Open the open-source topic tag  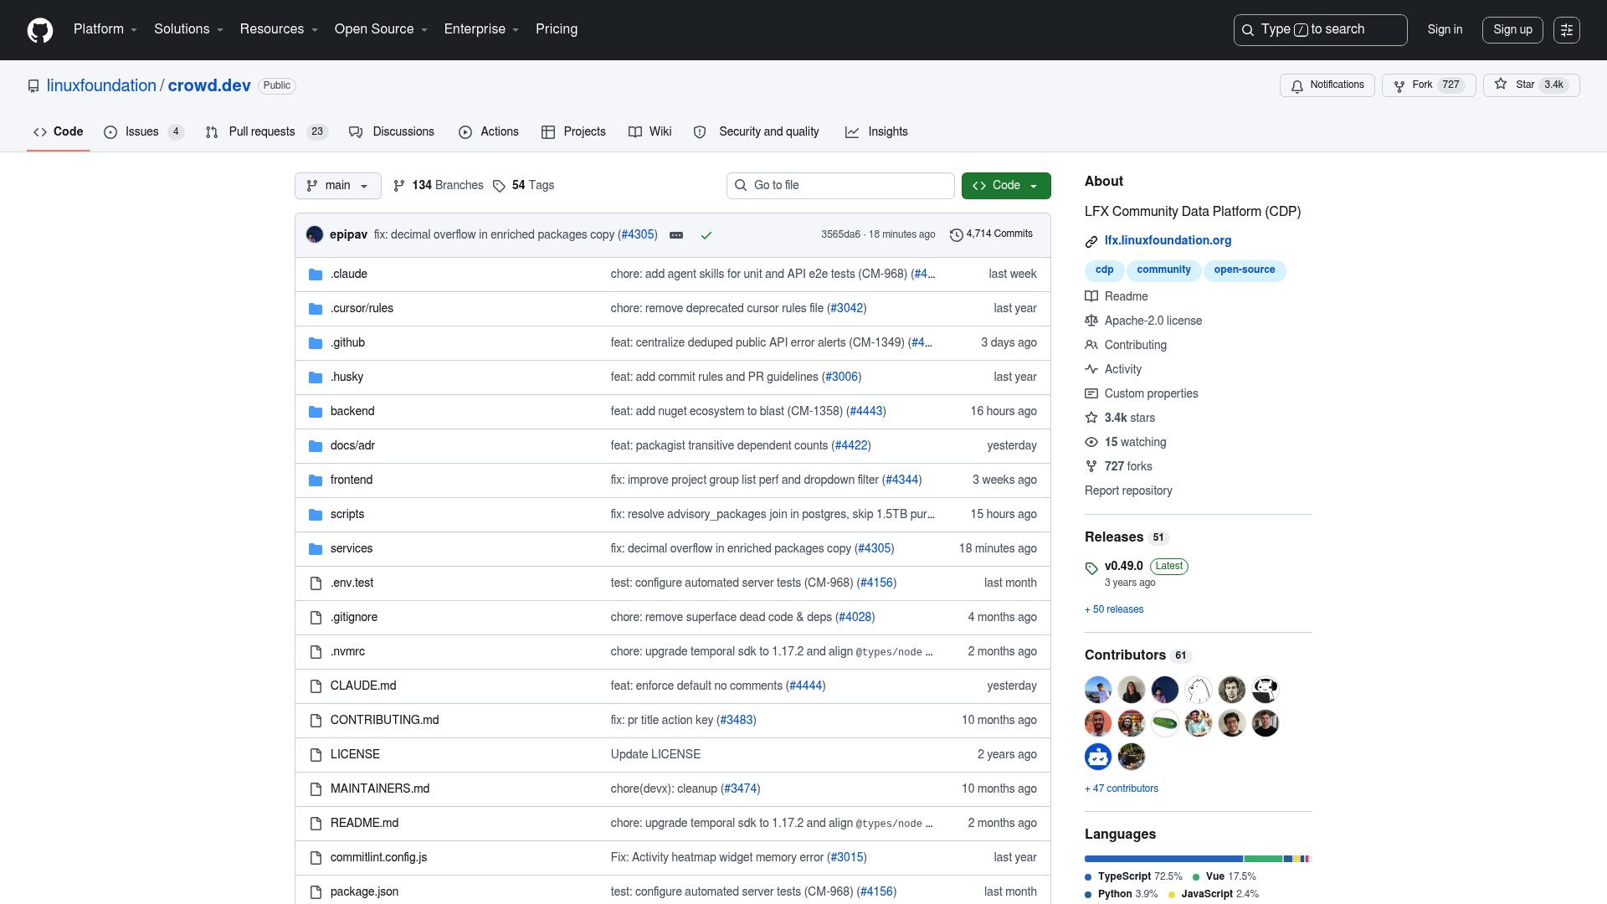tap(1245, 270)
